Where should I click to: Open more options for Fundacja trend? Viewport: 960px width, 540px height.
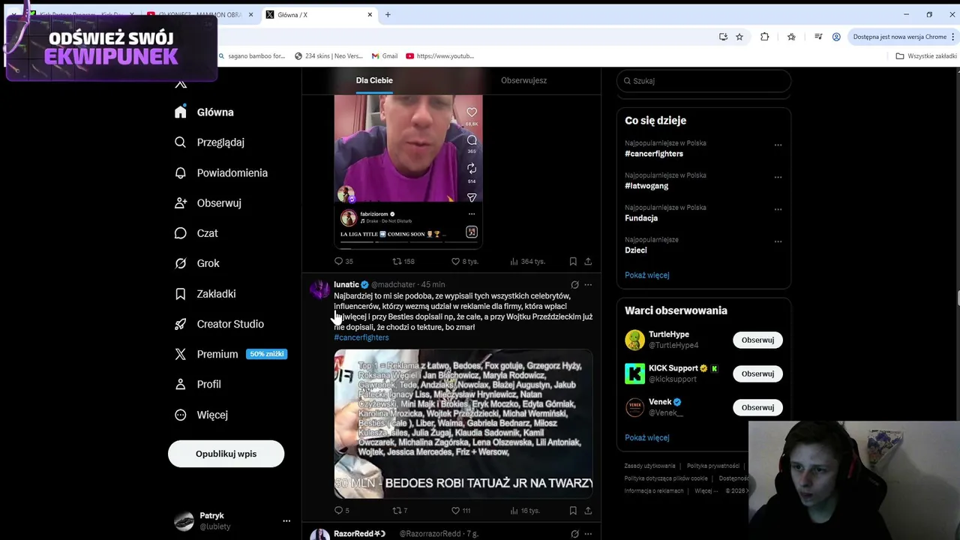pos(778,209)
